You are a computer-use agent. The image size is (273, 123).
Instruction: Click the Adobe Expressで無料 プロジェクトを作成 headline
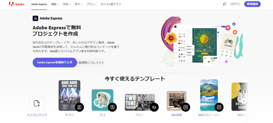point(57,31)
